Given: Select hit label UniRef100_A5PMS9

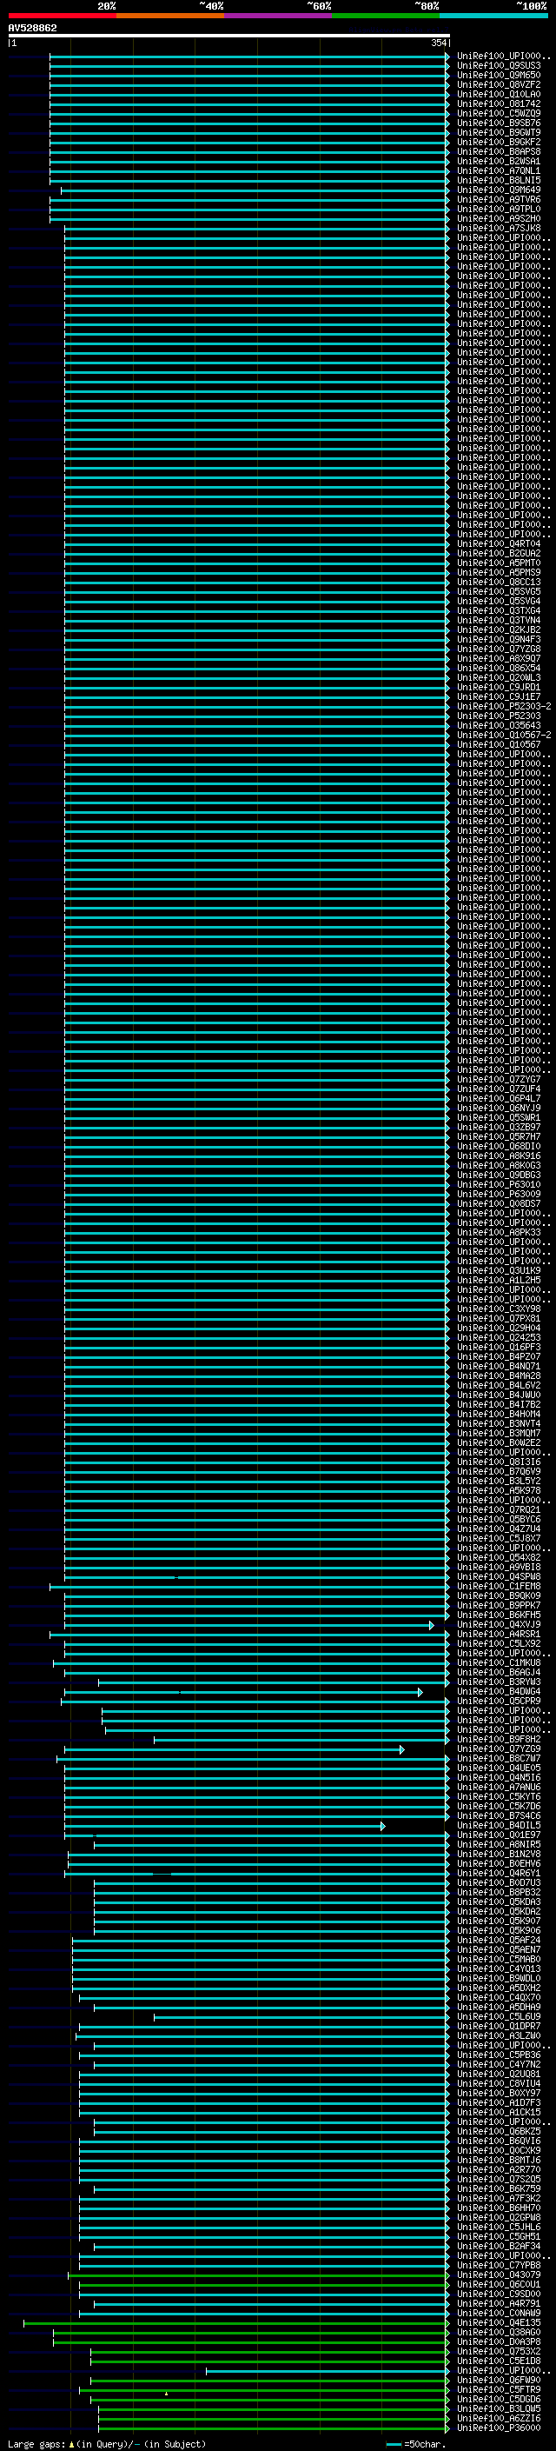Looking at the screenshot, I should click(x=499, y=572).
